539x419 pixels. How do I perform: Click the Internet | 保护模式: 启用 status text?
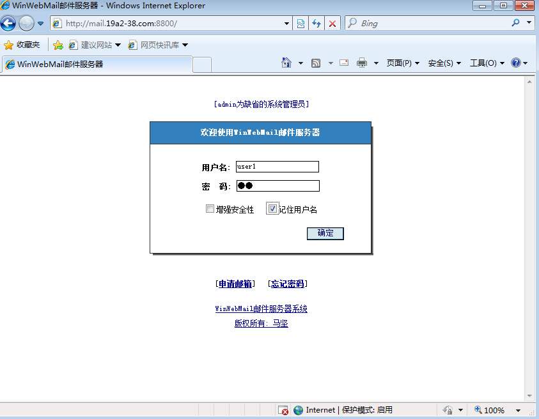coord(349,410)
